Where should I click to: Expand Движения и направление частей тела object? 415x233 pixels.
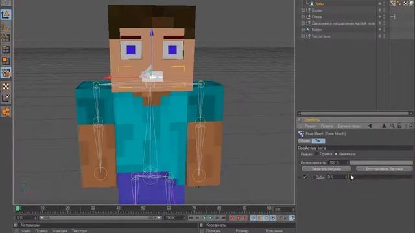(x=303, y=23)
